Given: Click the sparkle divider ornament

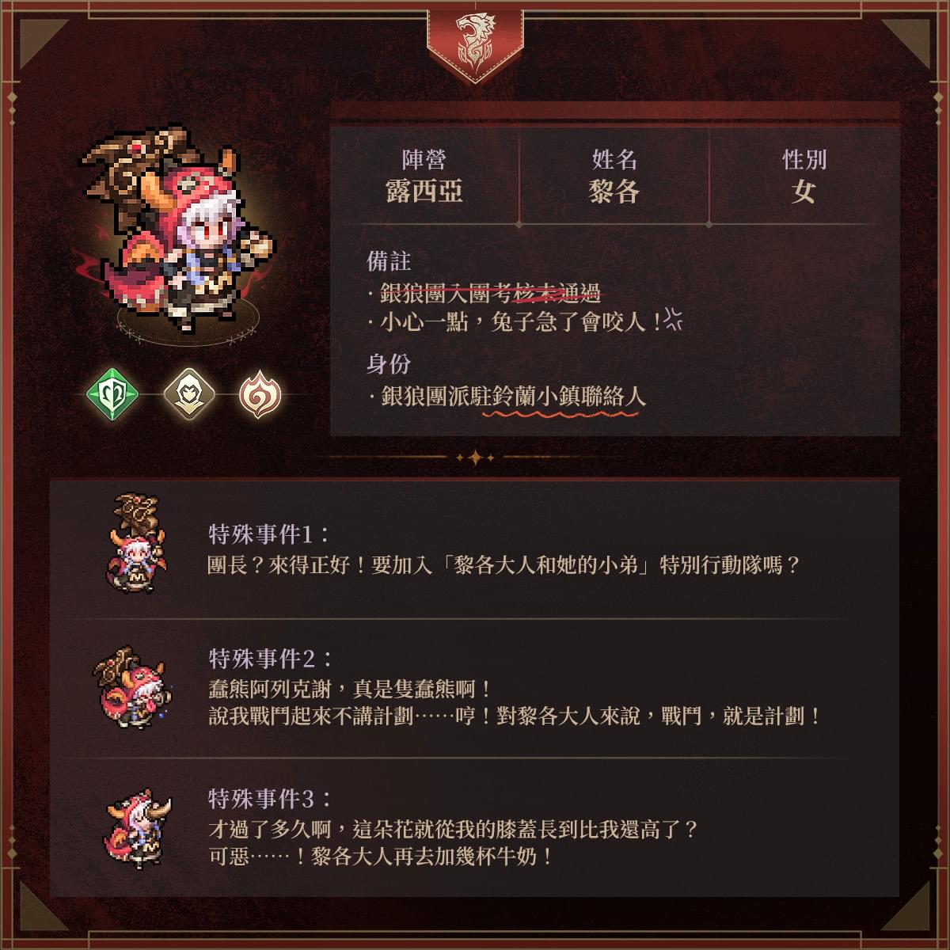Looking at the screenshot, I should coord(475,457).
